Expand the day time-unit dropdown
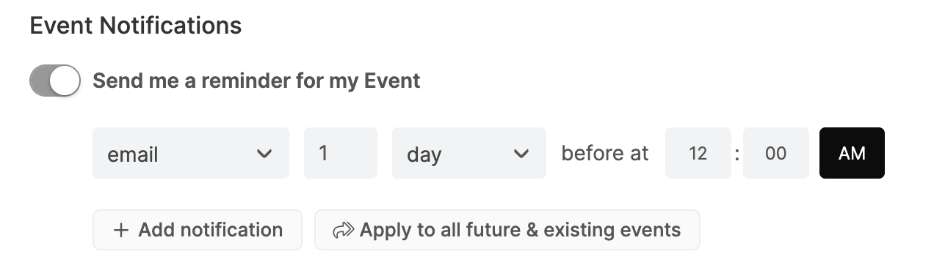The width and height of the screenshot is (934, 265). 469,153
